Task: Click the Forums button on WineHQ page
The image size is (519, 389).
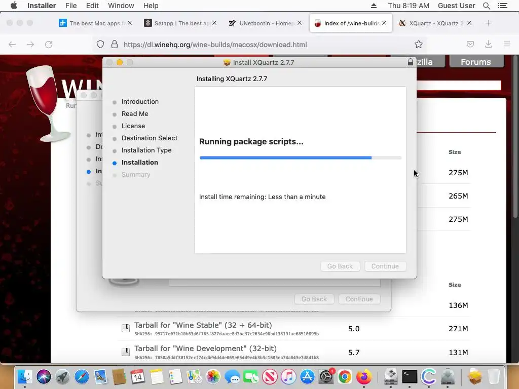Action: coord(475,62)
